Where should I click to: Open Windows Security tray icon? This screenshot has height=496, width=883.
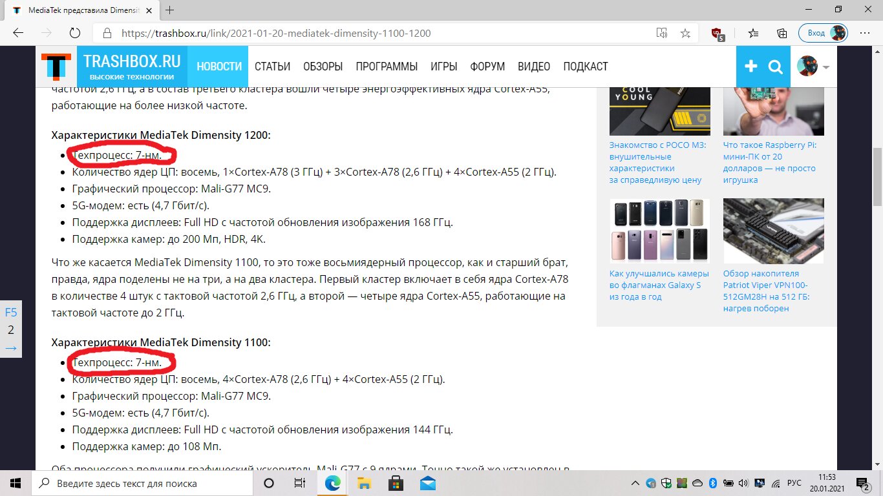666,483
